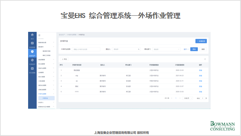This screenshot has width=241, height=136.
Task: Click the 11111 name cell
Action: pyautogui.click(x=77, y=91)
